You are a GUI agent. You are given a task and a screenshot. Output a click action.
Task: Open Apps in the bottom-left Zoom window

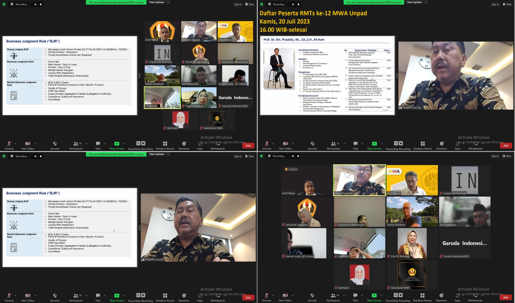(200, 297)
